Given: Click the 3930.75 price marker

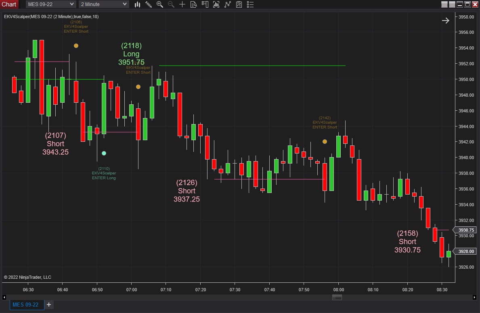Looking at the screenshot, I should pyautogui.click(x=465, y=230).
